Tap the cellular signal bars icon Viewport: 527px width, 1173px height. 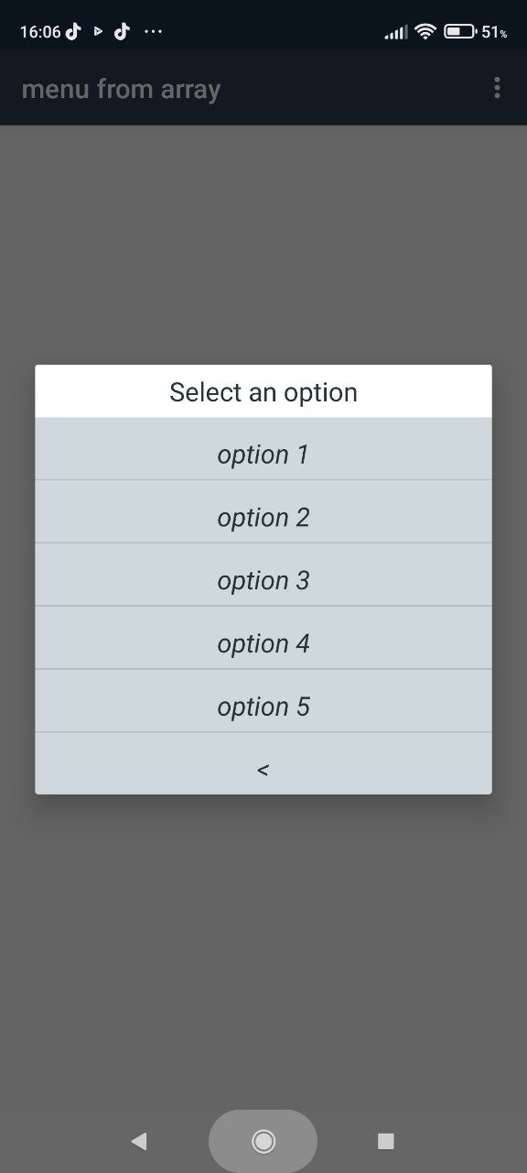click(396, 32)
